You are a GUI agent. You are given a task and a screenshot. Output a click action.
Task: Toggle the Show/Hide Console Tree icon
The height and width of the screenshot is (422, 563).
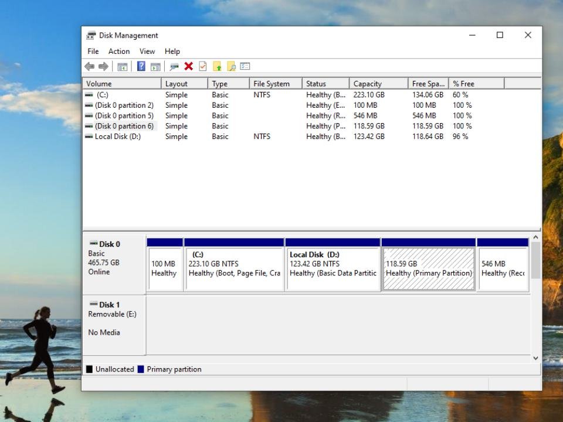point(122,67)
